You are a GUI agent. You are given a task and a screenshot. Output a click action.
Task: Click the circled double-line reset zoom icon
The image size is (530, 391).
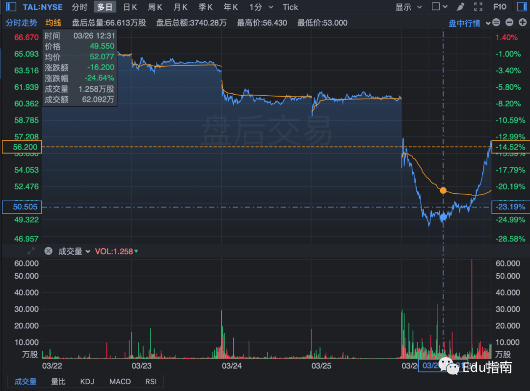point(496,23)
